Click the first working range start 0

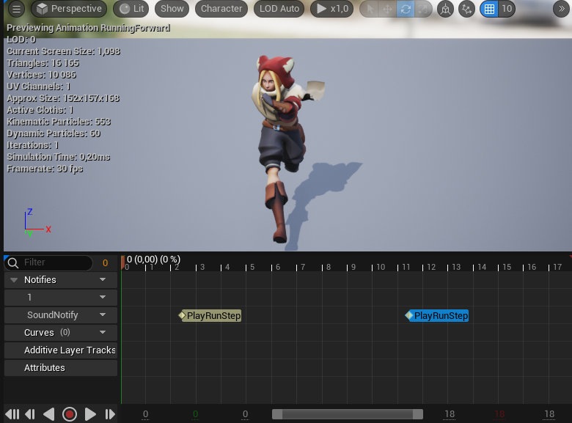145,414
